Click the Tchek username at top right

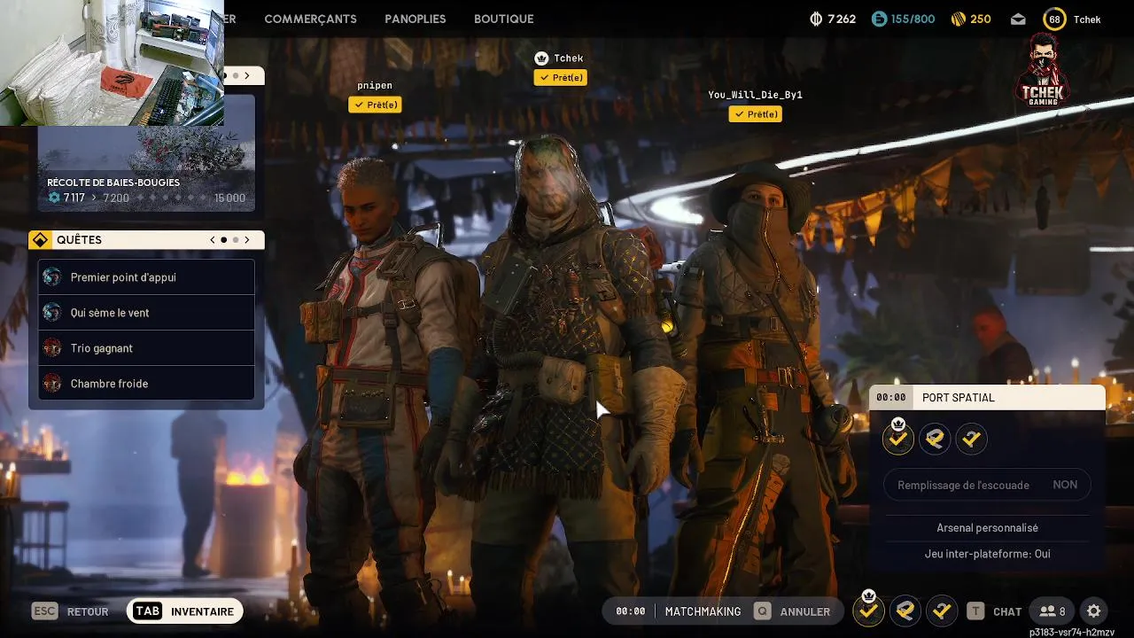[1087, 19]
